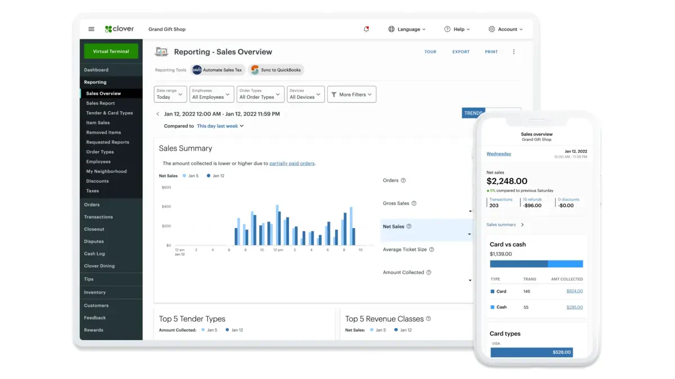Click the DAVO Automate Sales Tax icon
Screen dimensions: 675x379
click(197, 70)
